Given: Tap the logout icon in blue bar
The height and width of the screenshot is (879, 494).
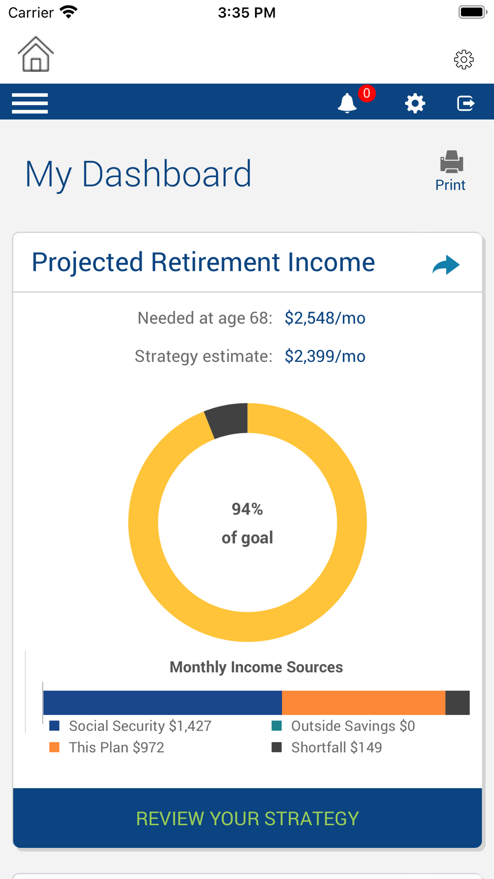Looking at the screenshot, I should pyautogui.click(x=465, y=103).
